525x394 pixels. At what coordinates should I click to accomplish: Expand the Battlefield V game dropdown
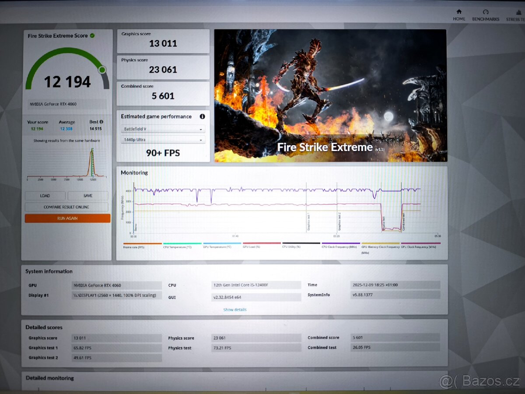pyautogui.click(x=163, y=129)
